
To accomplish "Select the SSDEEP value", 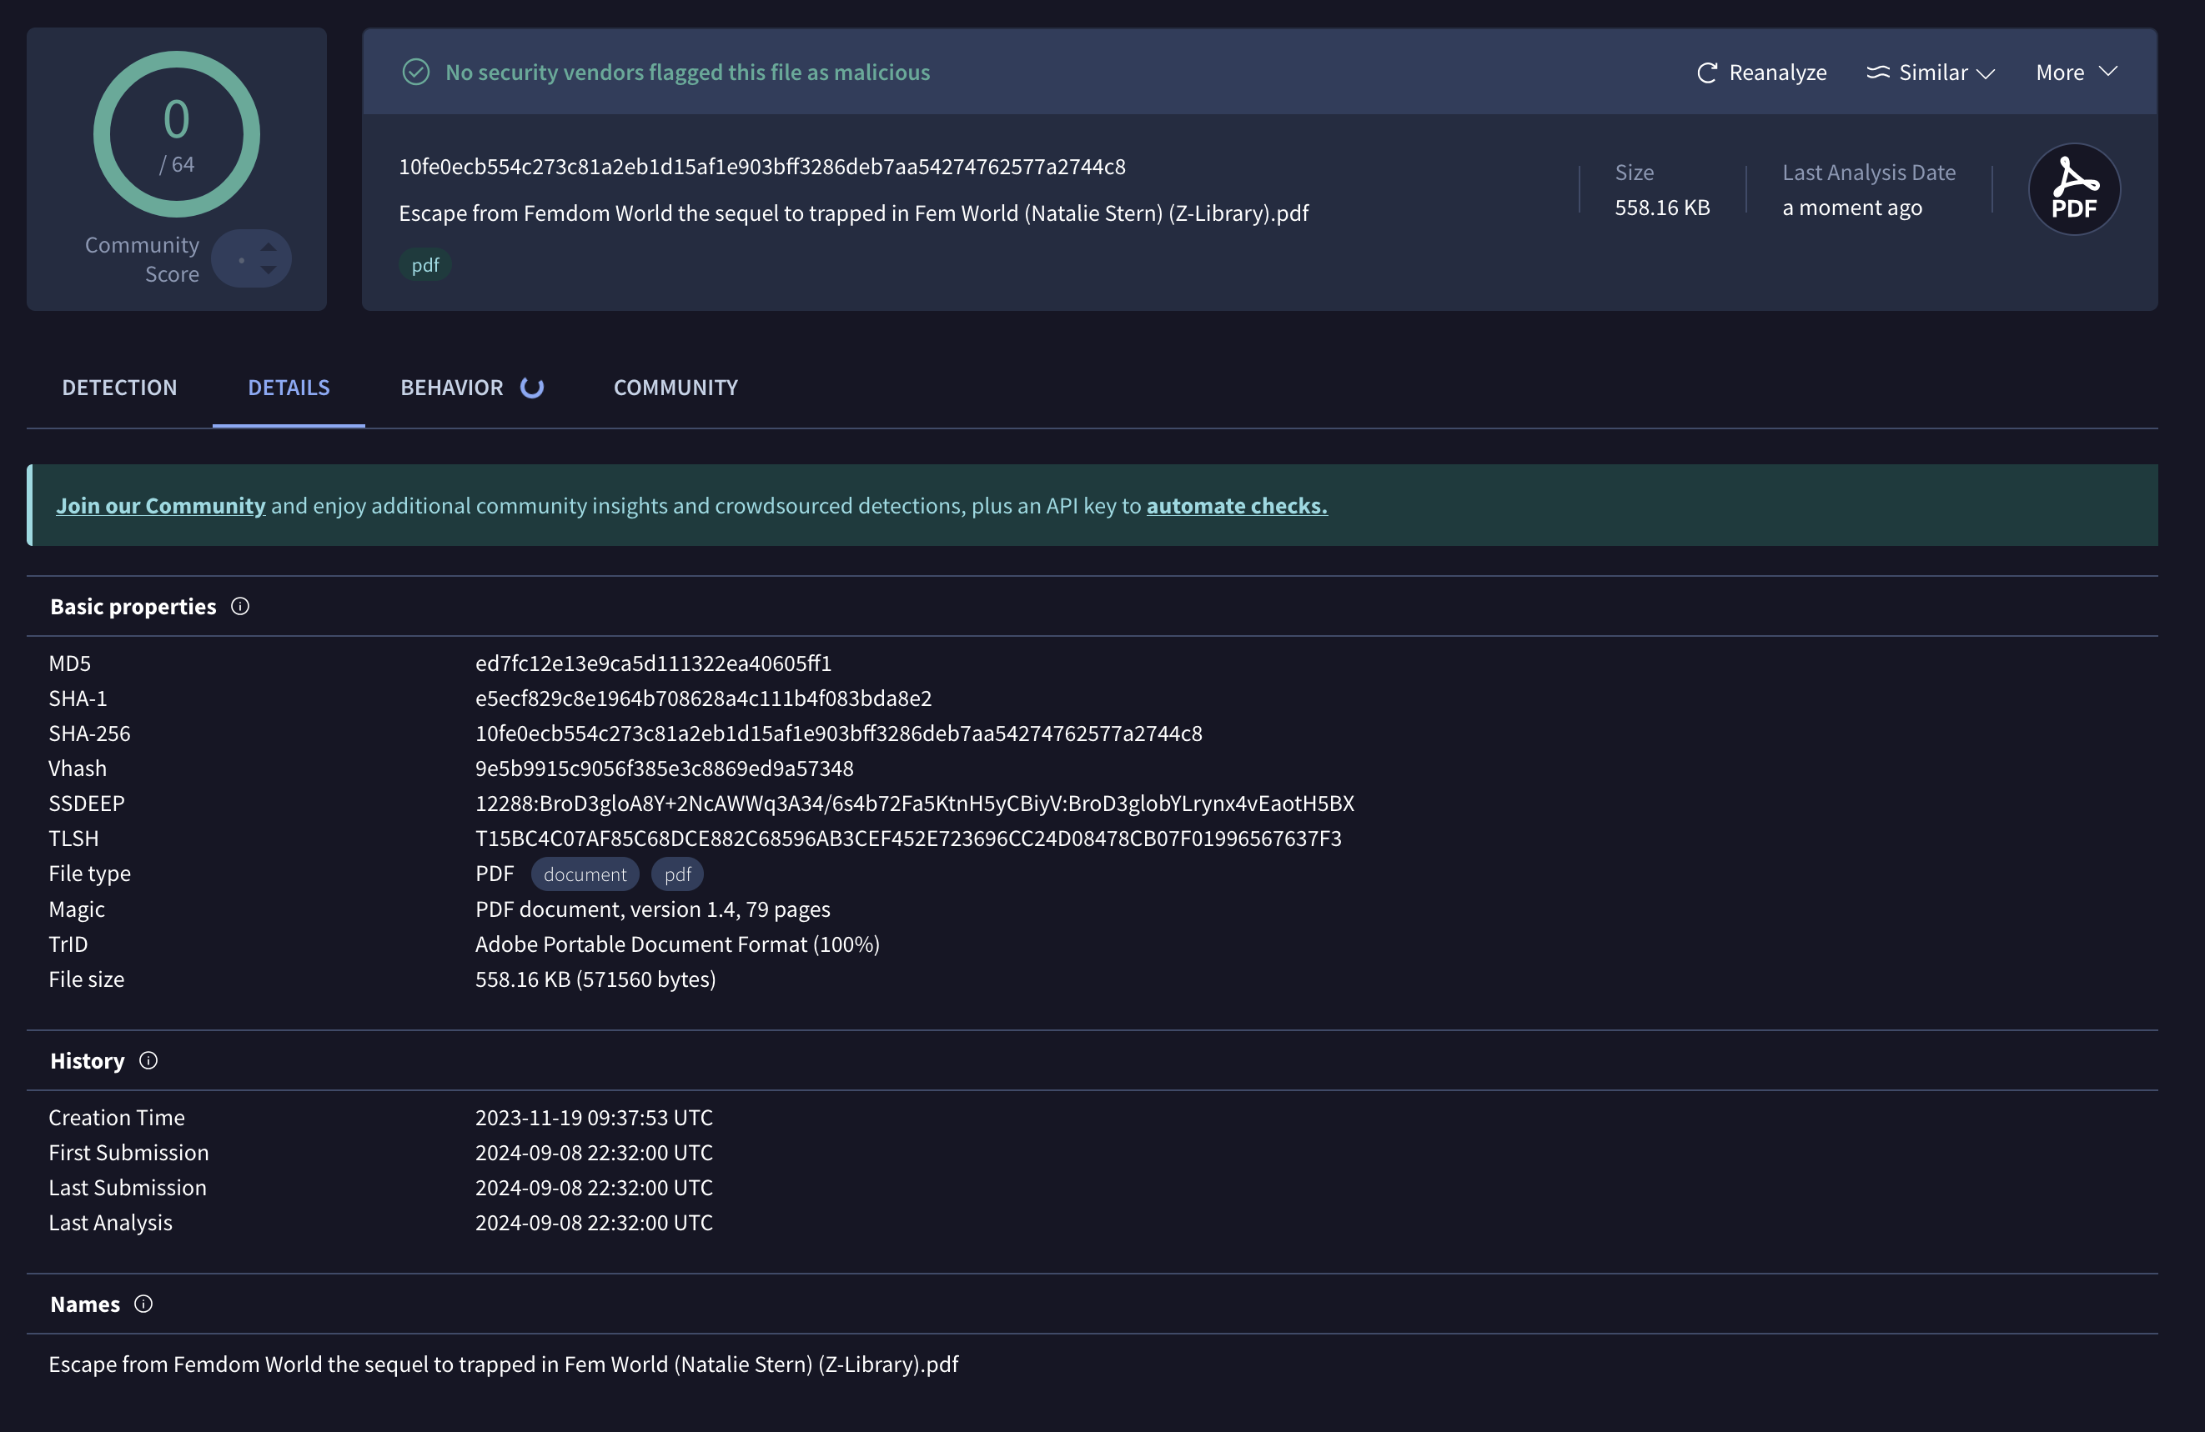I will (914, 803).
